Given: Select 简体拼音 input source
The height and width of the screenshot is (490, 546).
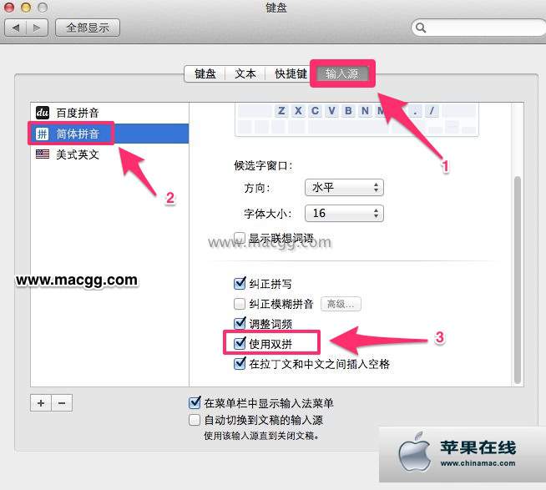Looking at the screenshot, I should pyautogui.click(x=109, y=134).
